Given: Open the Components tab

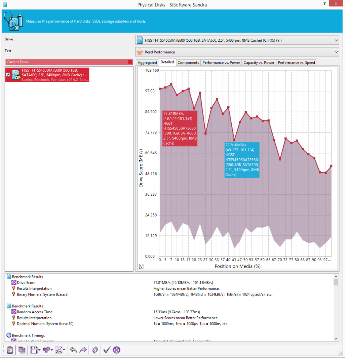Looking at the screenshot, I should pyautogui.click(x=188, y=62).
